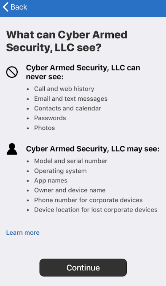
Task: Click the prohibited circle-slash icon
Action: (x=12, y=72)
